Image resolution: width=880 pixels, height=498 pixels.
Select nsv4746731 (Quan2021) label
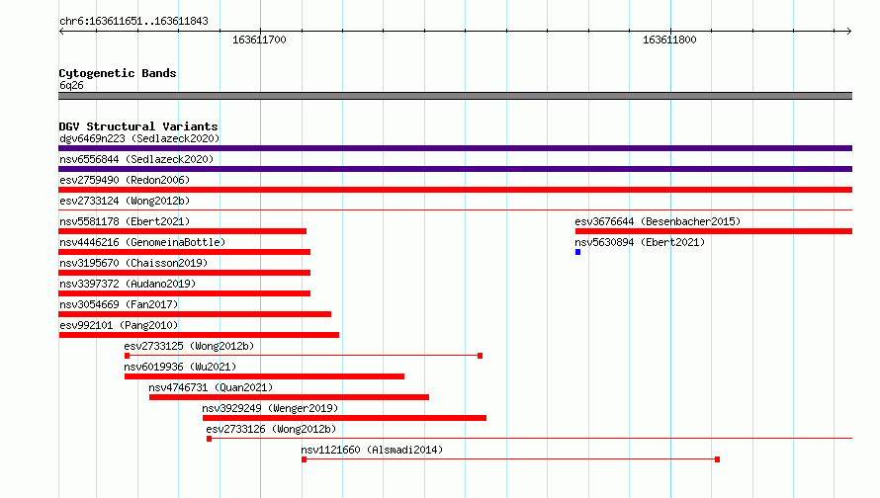tap(211, 387)
